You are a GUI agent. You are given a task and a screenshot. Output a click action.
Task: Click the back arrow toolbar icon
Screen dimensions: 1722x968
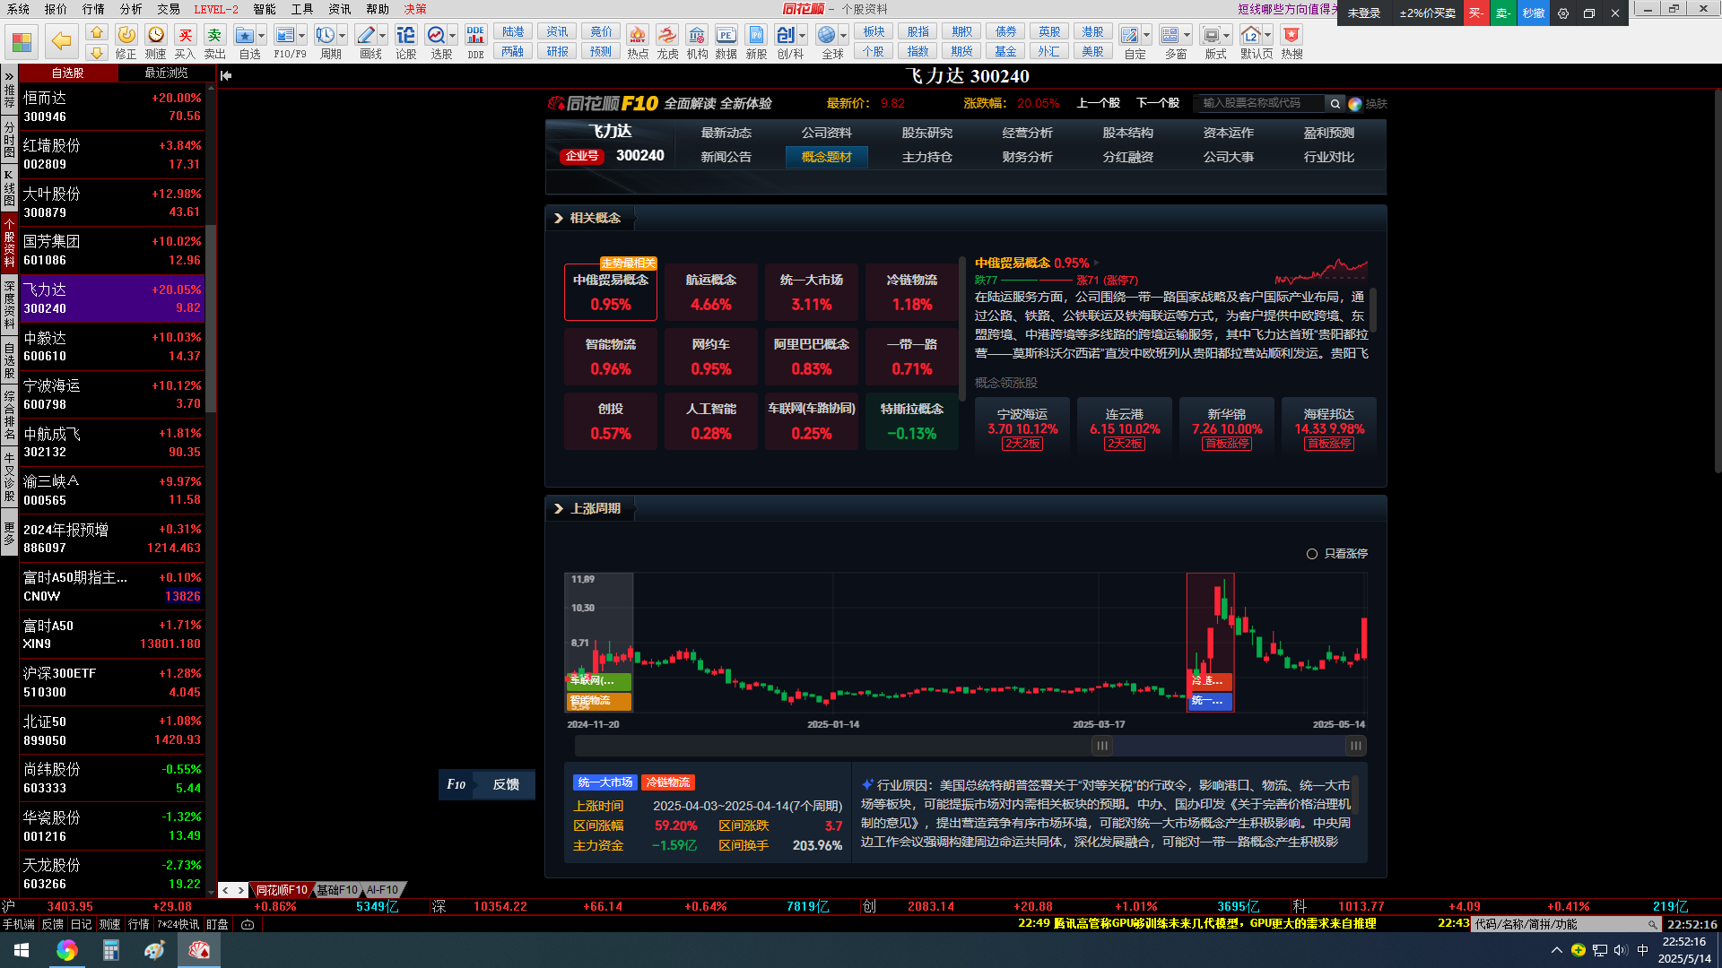(x=61, y=41)
